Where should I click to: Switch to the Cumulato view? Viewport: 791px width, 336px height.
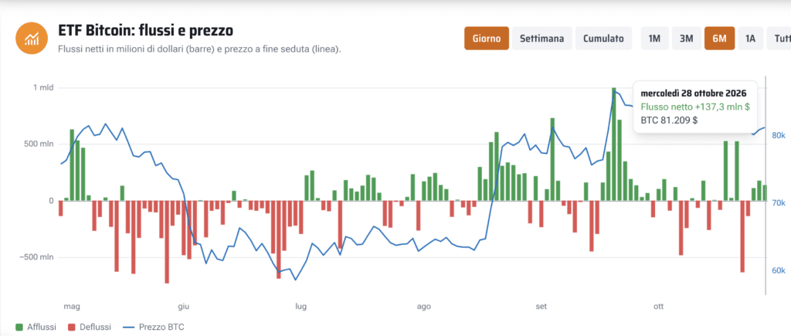[x=603, y=39]
